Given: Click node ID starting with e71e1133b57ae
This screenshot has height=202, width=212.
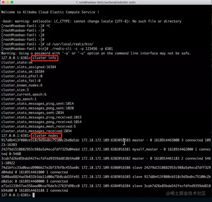Looking at the screenshot, I should click(40, 186).
